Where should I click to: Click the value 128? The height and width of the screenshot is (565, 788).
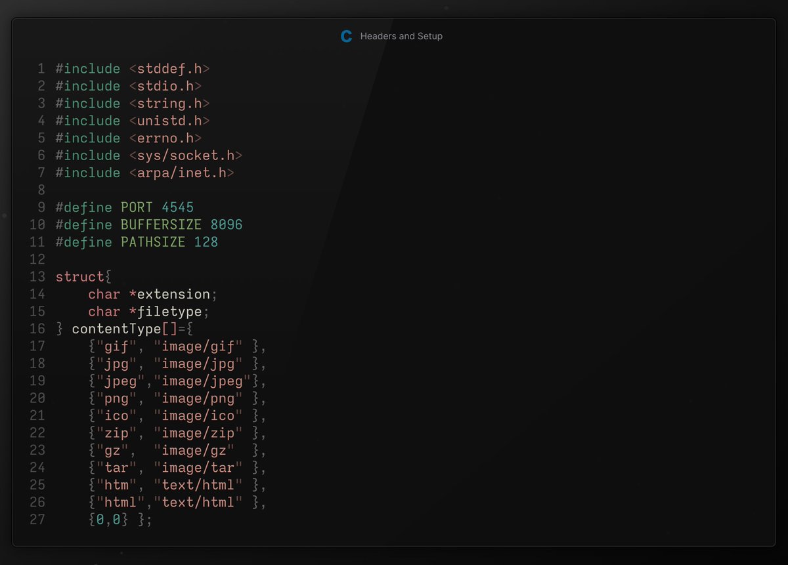[x=206, y=242]
